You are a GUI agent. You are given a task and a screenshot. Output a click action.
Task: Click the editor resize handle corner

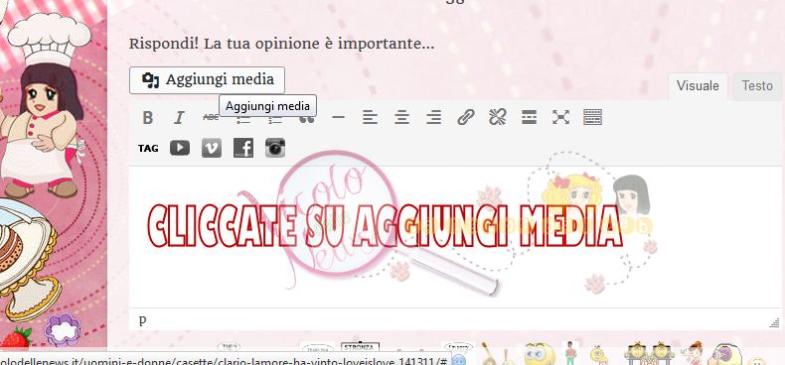(x=775, y=323)
